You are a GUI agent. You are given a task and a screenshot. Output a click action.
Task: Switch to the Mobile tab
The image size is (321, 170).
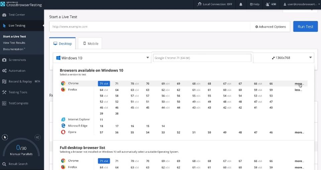point(91,43)
